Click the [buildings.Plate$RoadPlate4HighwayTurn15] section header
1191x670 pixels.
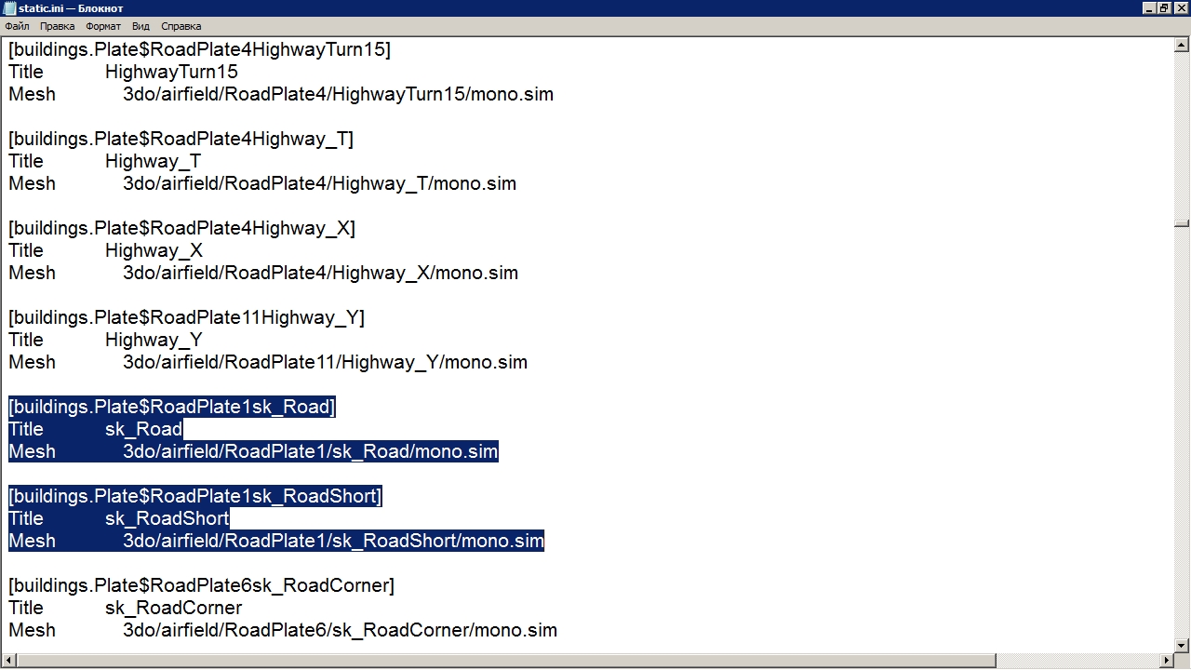[x=199, y=49]
